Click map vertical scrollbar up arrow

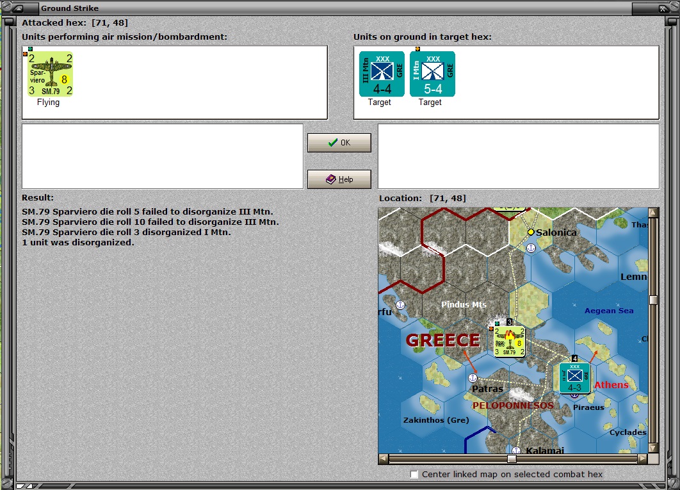click(x=653, y=212)
